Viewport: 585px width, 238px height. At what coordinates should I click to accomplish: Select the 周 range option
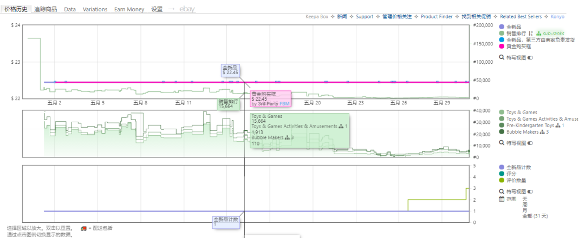click(525, 204)
